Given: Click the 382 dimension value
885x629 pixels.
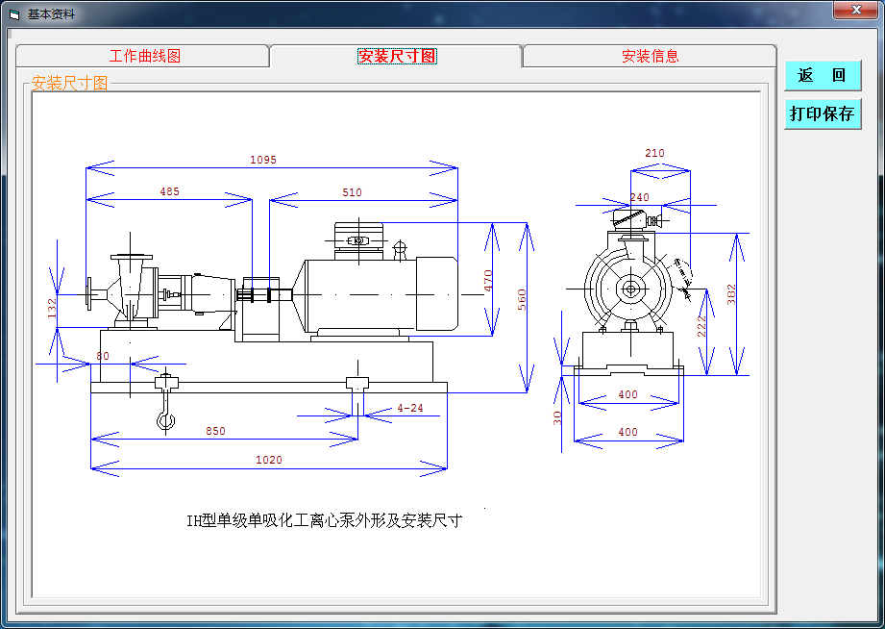Looking at the screenshot, I should pyautogui.click(x=731, y=294).
